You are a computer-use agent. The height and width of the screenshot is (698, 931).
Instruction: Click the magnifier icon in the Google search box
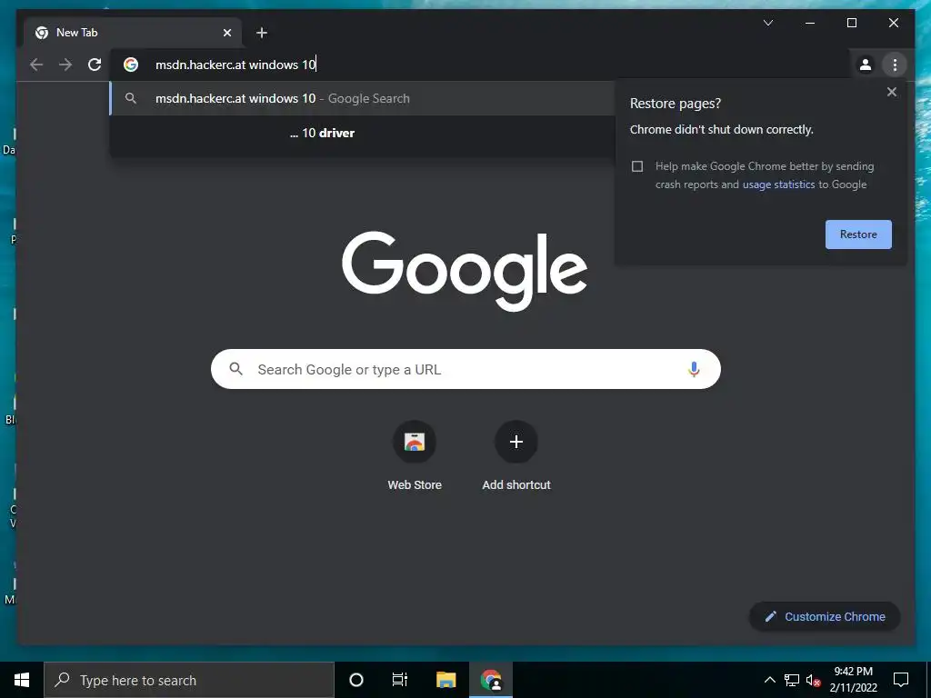[x=235, y=369]
